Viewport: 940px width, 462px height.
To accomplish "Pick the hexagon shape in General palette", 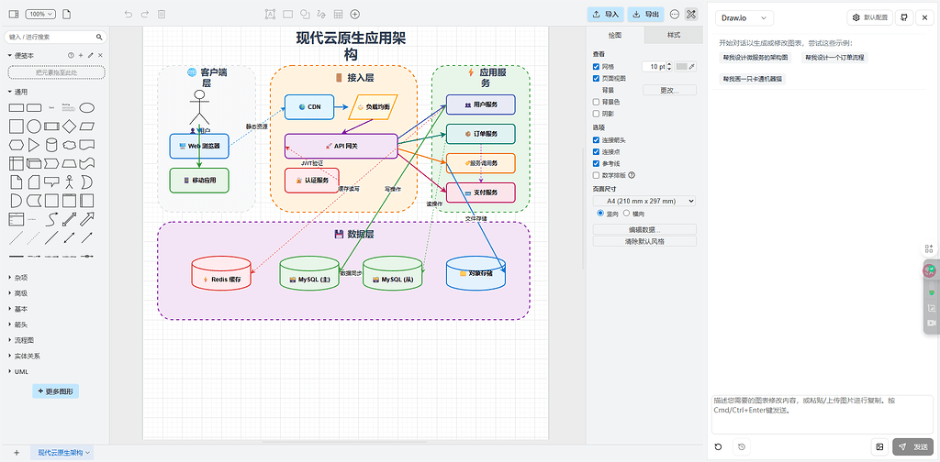I will 17,145.
